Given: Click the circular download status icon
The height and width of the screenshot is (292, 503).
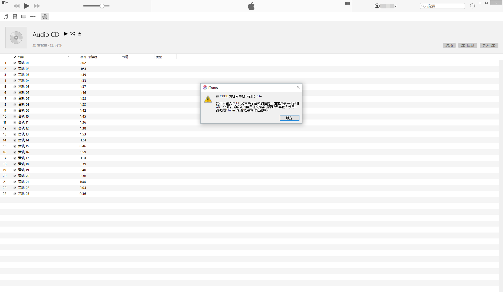Looking at the screenshot, I should pyautogui.click(x=472, y=6).
